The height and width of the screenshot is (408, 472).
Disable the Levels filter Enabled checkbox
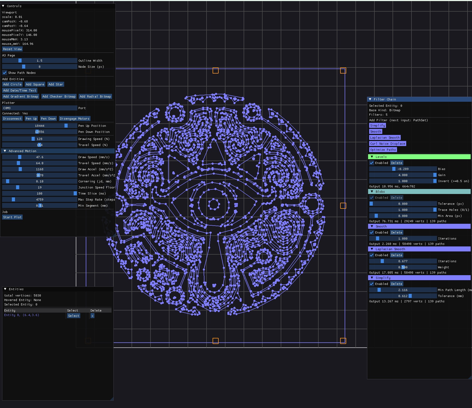(x=372, y=163)
